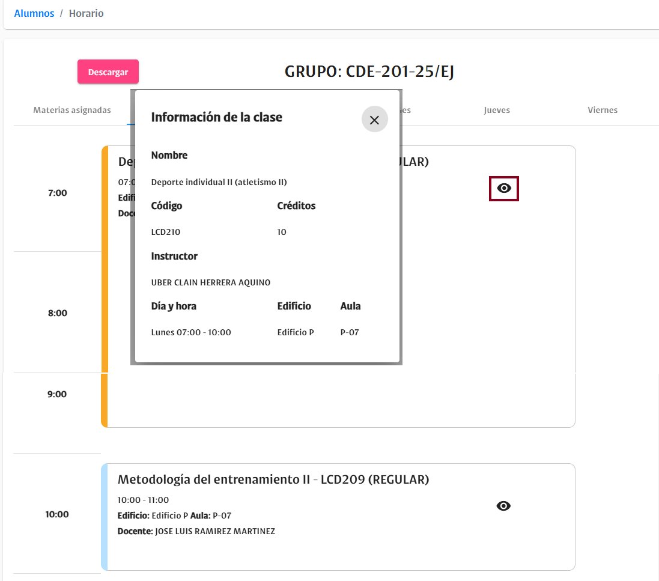Click the Metodología del entrenamiento II card title
Viewport: 659px width, 581px height.
[273, 479]
